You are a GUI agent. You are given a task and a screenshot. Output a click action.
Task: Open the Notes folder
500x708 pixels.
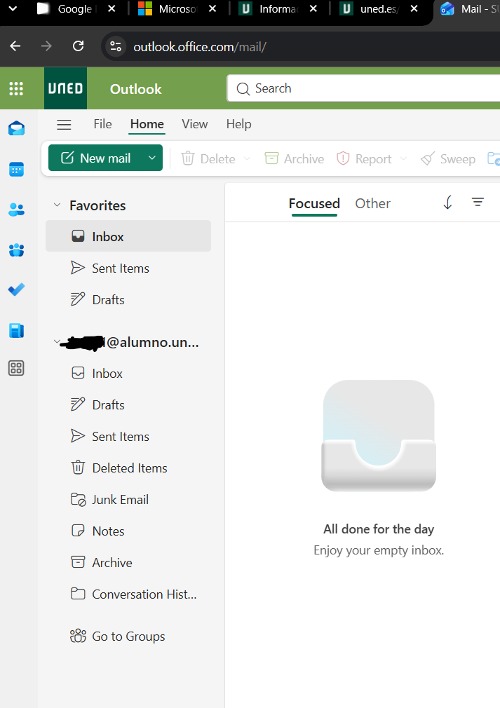tap(128, 531)
